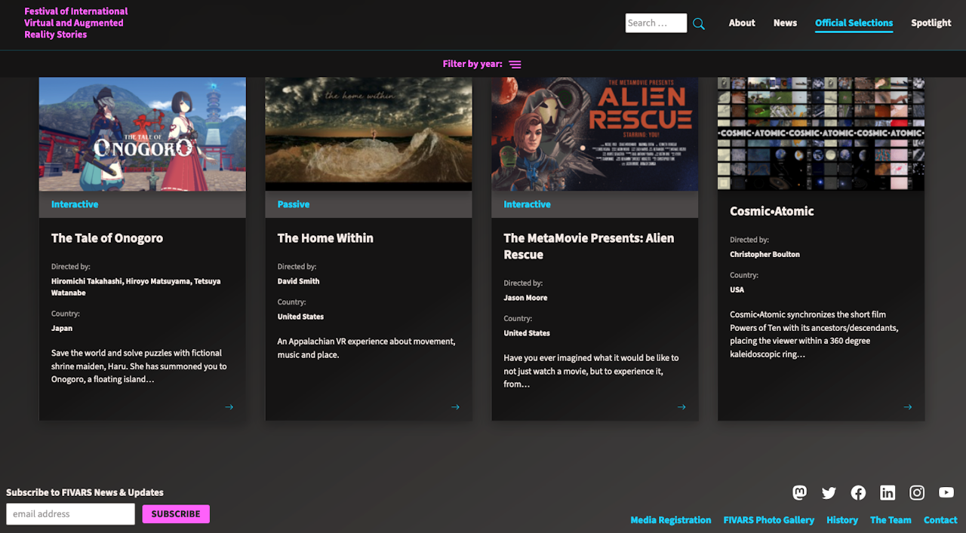The height and width of the screenshot is (533, 966).
Task: Open The Team footer link
Action: pyautogui.click(x=891, y=520)
